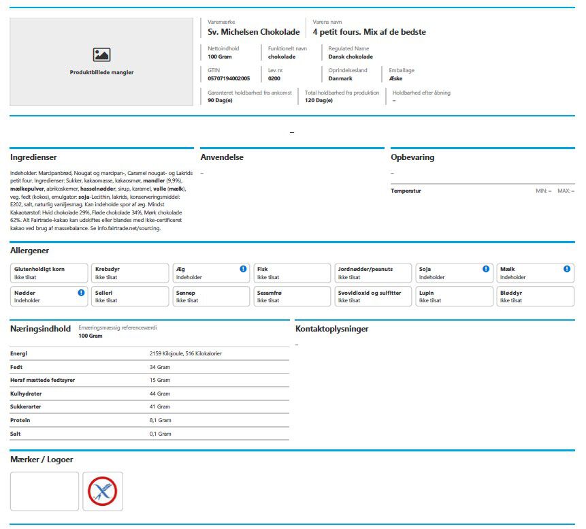Select the Sesamfrø allergen card
586x529 pixels.
[x=292, y=296]
